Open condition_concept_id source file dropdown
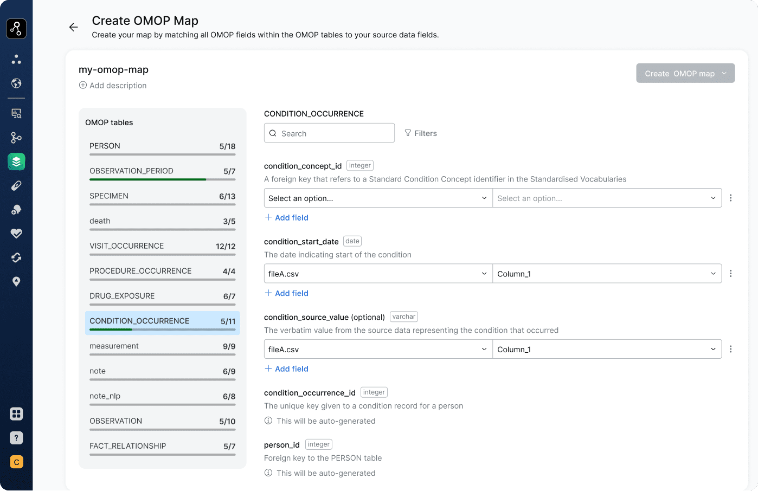 [x=378, y=198]
